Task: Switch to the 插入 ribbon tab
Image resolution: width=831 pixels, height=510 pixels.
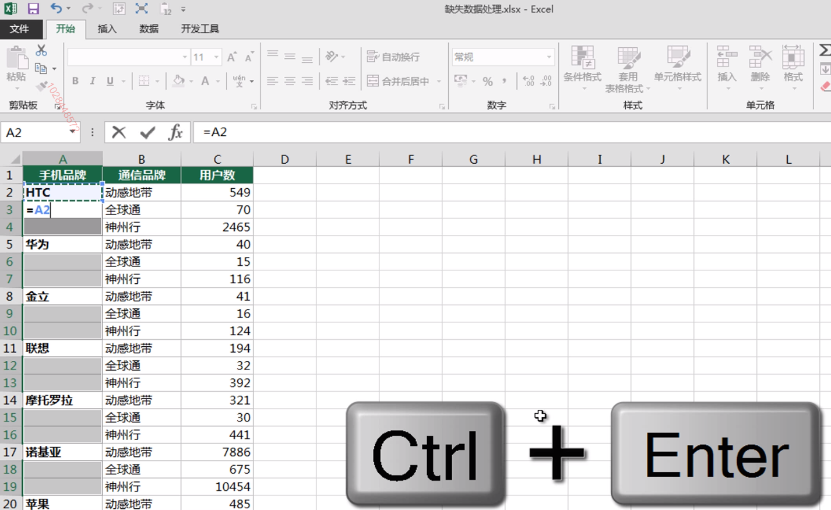Action: pyautogui.click(x=107, y=29)
